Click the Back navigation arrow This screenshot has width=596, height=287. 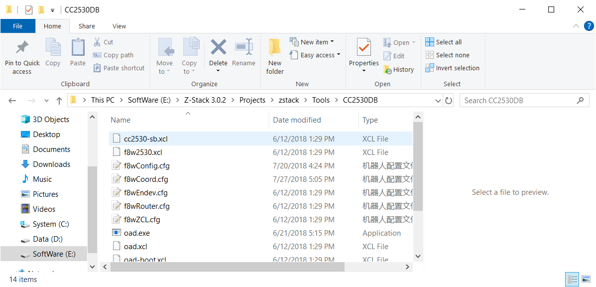point(12,101)
